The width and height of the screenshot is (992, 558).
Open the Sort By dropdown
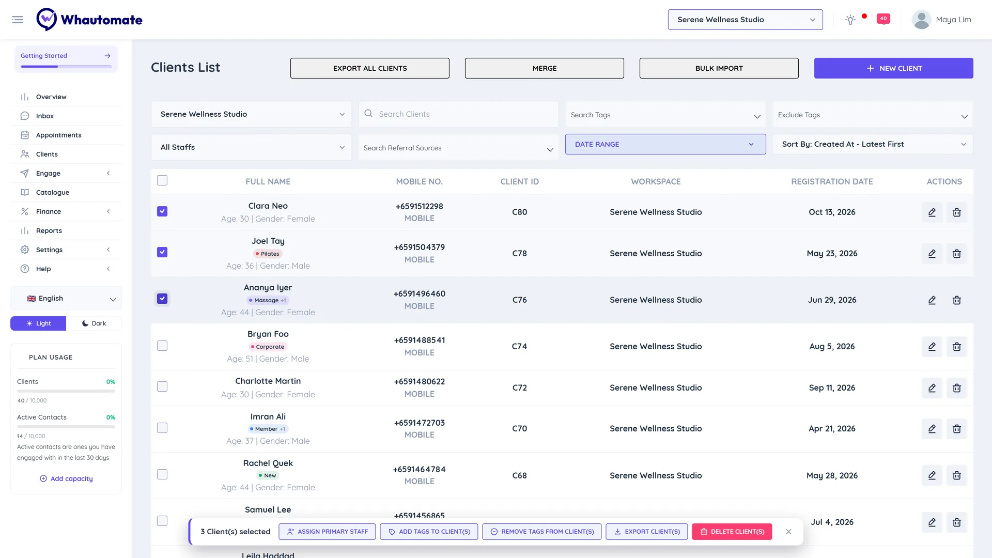873,144
